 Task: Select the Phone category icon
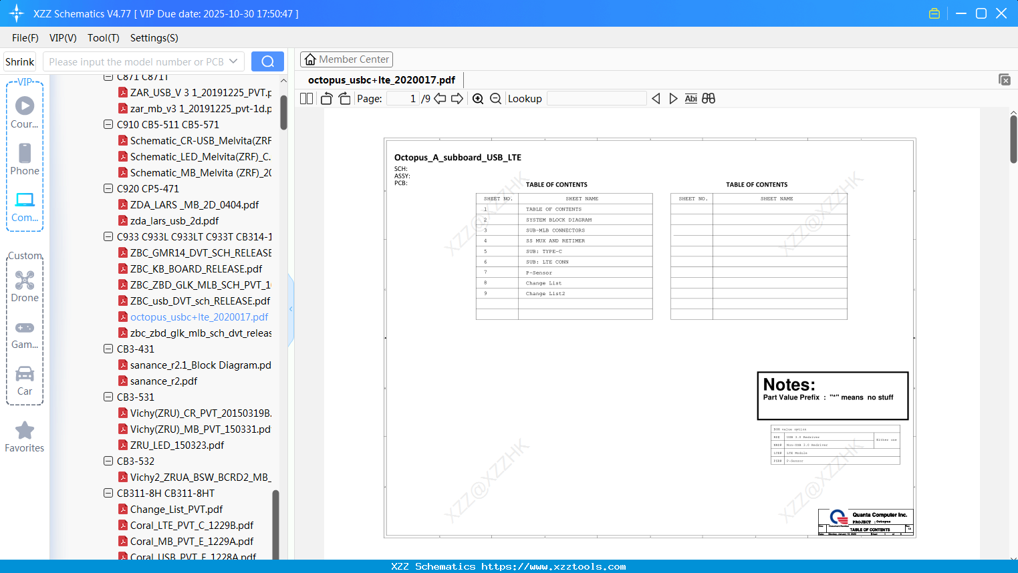click(x=25, y=159)
